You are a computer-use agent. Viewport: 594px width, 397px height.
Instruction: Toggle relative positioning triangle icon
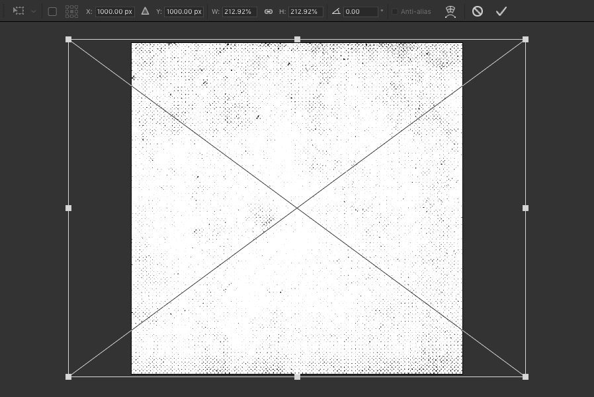click(145, 11)
